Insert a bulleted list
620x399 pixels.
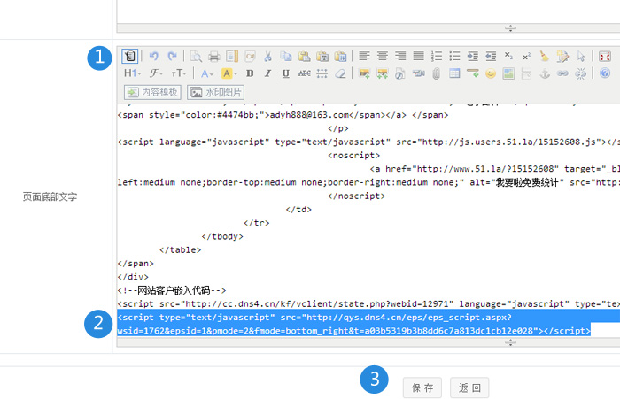454,56
